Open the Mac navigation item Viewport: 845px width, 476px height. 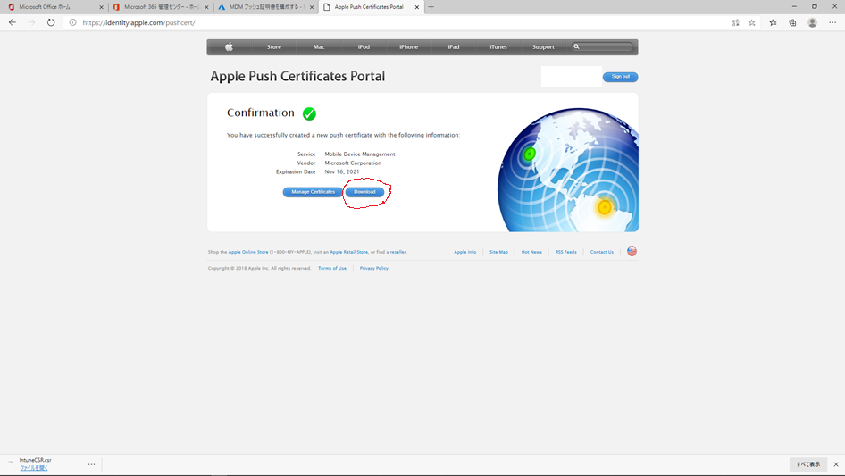319,47
